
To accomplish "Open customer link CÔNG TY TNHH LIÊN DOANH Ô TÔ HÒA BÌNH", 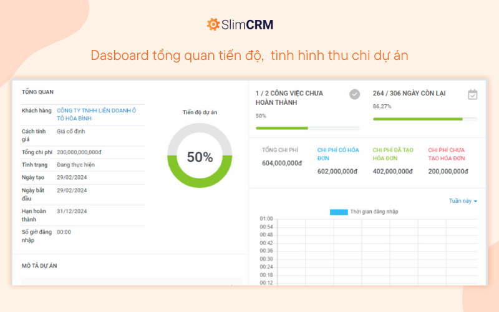I will click(96, 114).
